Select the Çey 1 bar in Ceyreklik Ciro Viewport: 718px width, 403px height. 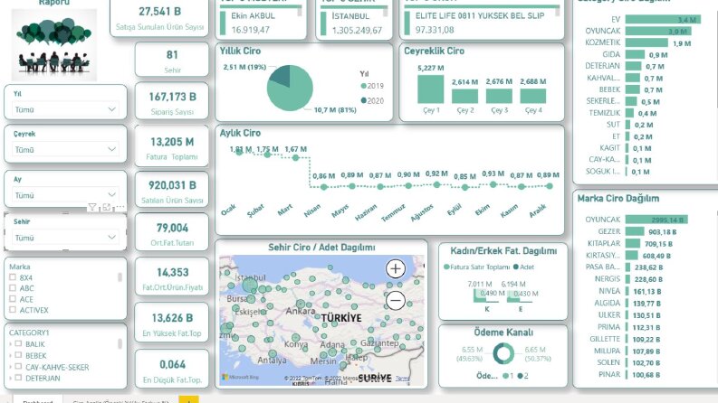[x=430, y=89]
